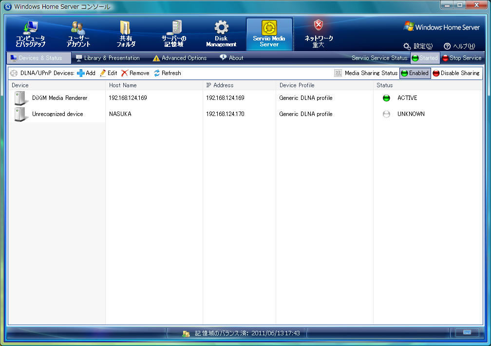Switch to Library & Presentation tab
The height and width of the screenshot is (346, 491).
pyautogui.click(x=108, y=58)
